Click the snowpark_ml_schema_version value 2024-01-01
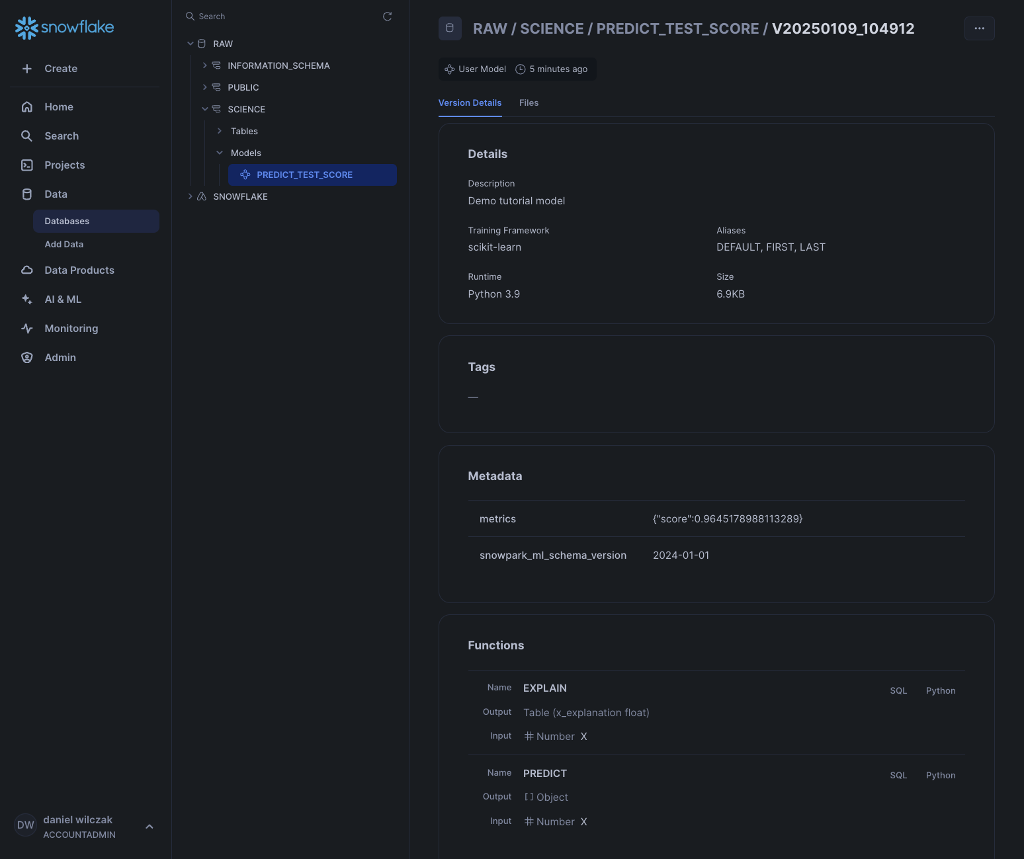The width and height of the screenshot is (1024, 859). tap(681, 555)
